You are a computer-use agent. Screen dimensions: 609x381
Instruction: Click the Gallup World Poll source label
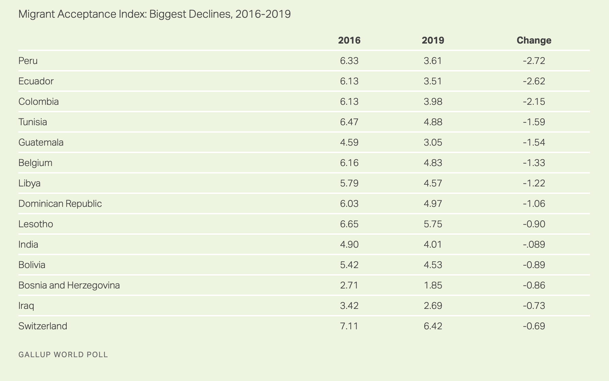coord(63,355)
